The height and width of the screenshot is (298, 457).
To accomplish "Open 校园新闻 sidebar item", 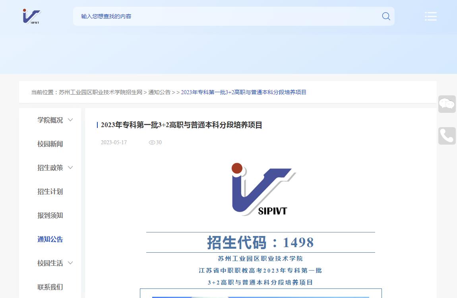I will tap(50, 144).
